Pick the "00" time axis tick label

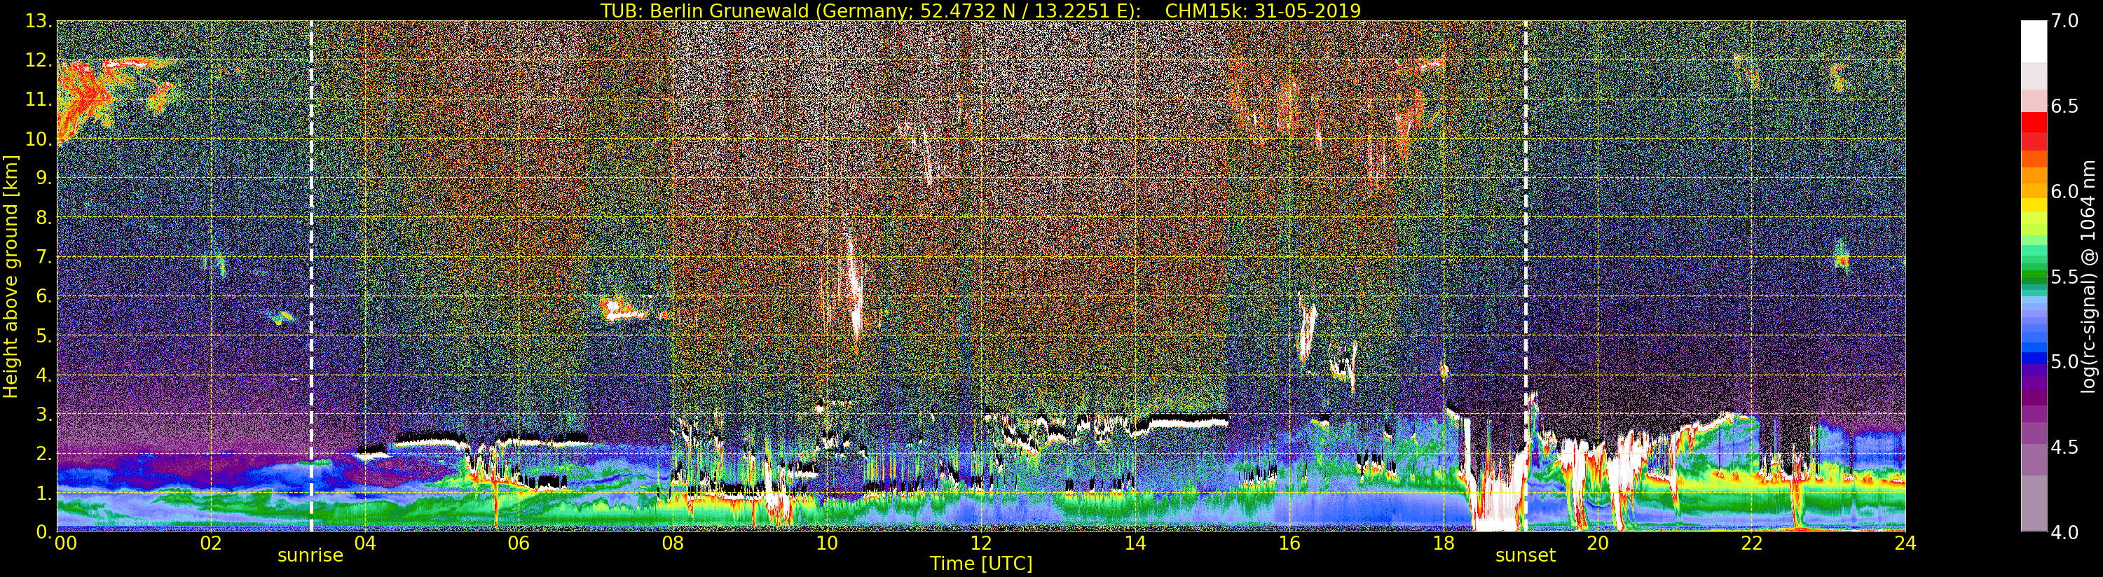click(66, 543)
